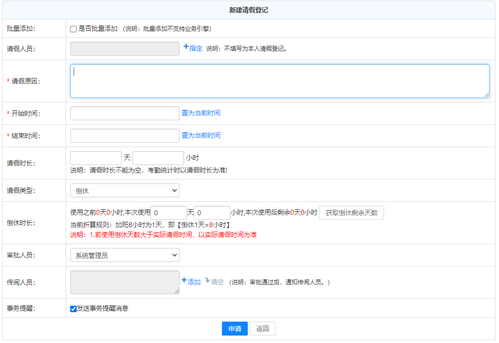The image size is (499, 343).
Task: Uncheck 发送事务提醒消息 checkbox
Action: pyautogui.click(x=74, y=309)
